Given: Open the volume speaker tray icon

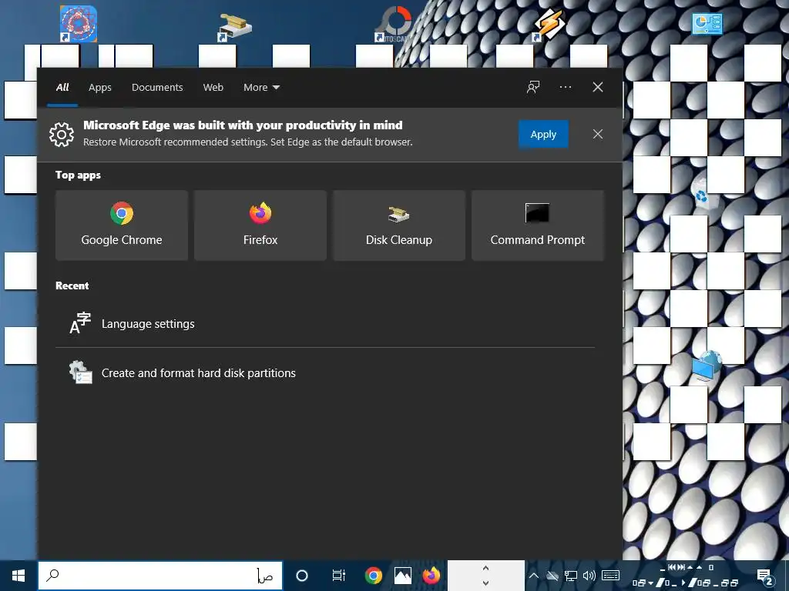Looking at the screenshot, I should (x=589, y=576).
